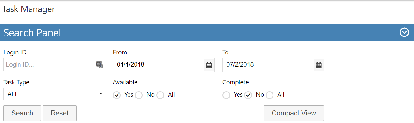The height and width of the screenshot is (123, 414).
Task: Click the Search button
Action: point(22,113)
